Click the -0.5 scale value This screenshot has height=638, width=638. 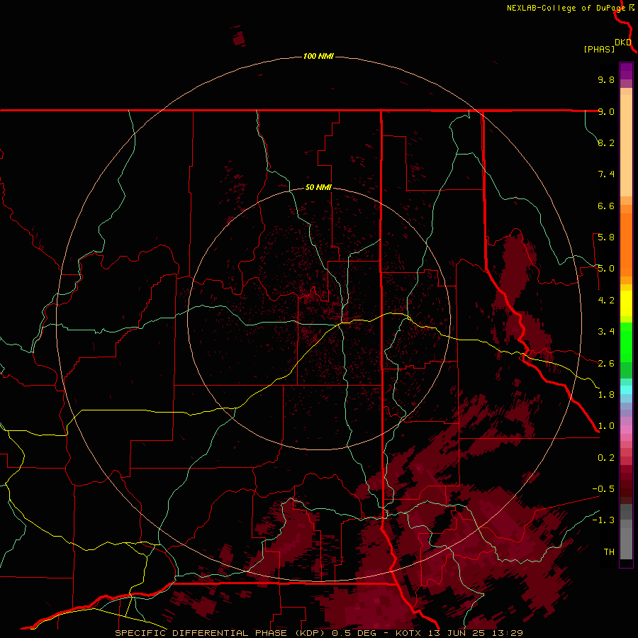point(603,489)
